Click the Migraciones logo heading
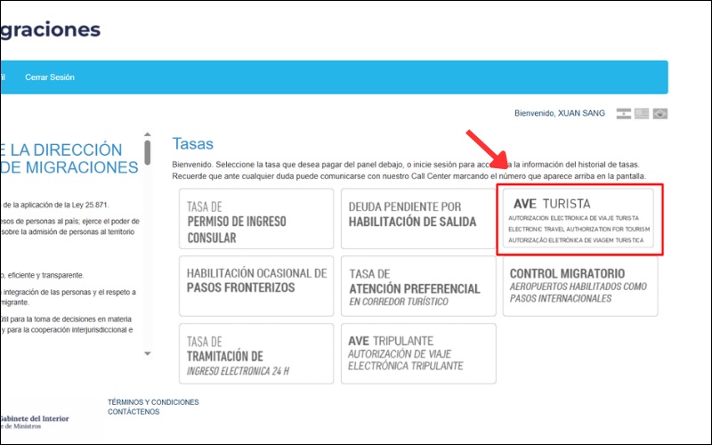712x445 pixels. [x=49, y=30]
